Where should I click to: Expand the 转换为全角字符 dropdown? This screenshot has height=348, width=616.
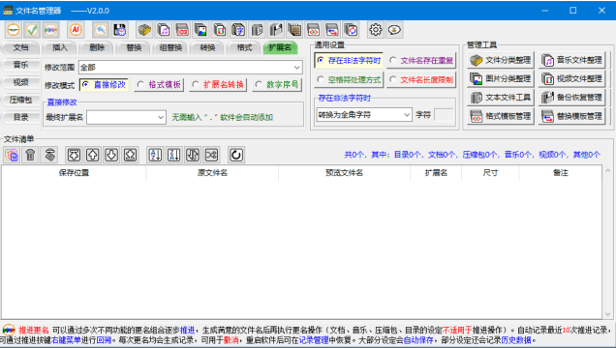click(x=364, y=115)
